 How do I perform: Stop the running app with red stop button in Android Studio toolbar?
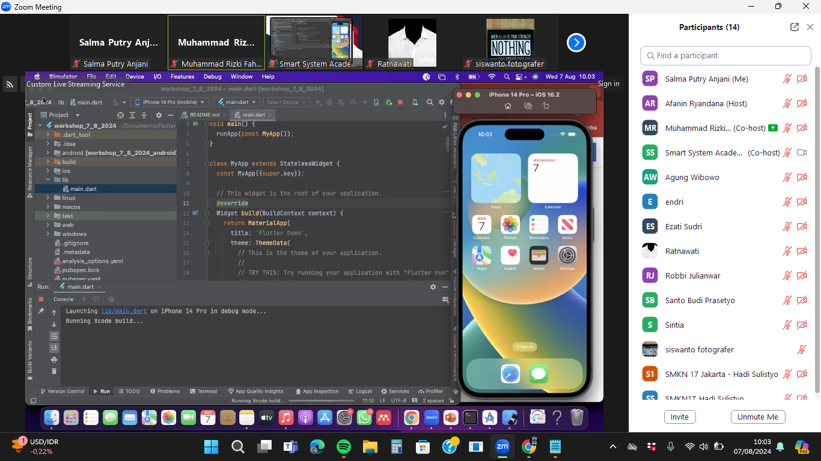point(400,102)
